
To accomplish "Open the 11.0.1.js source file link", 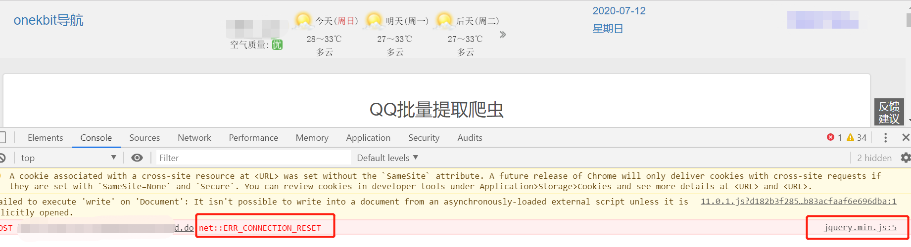I will [798, 201].
